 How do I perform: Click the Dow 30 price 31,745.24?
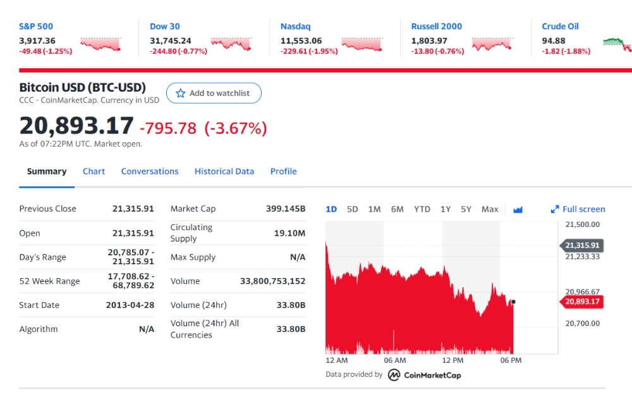click(x=171, y=40)
